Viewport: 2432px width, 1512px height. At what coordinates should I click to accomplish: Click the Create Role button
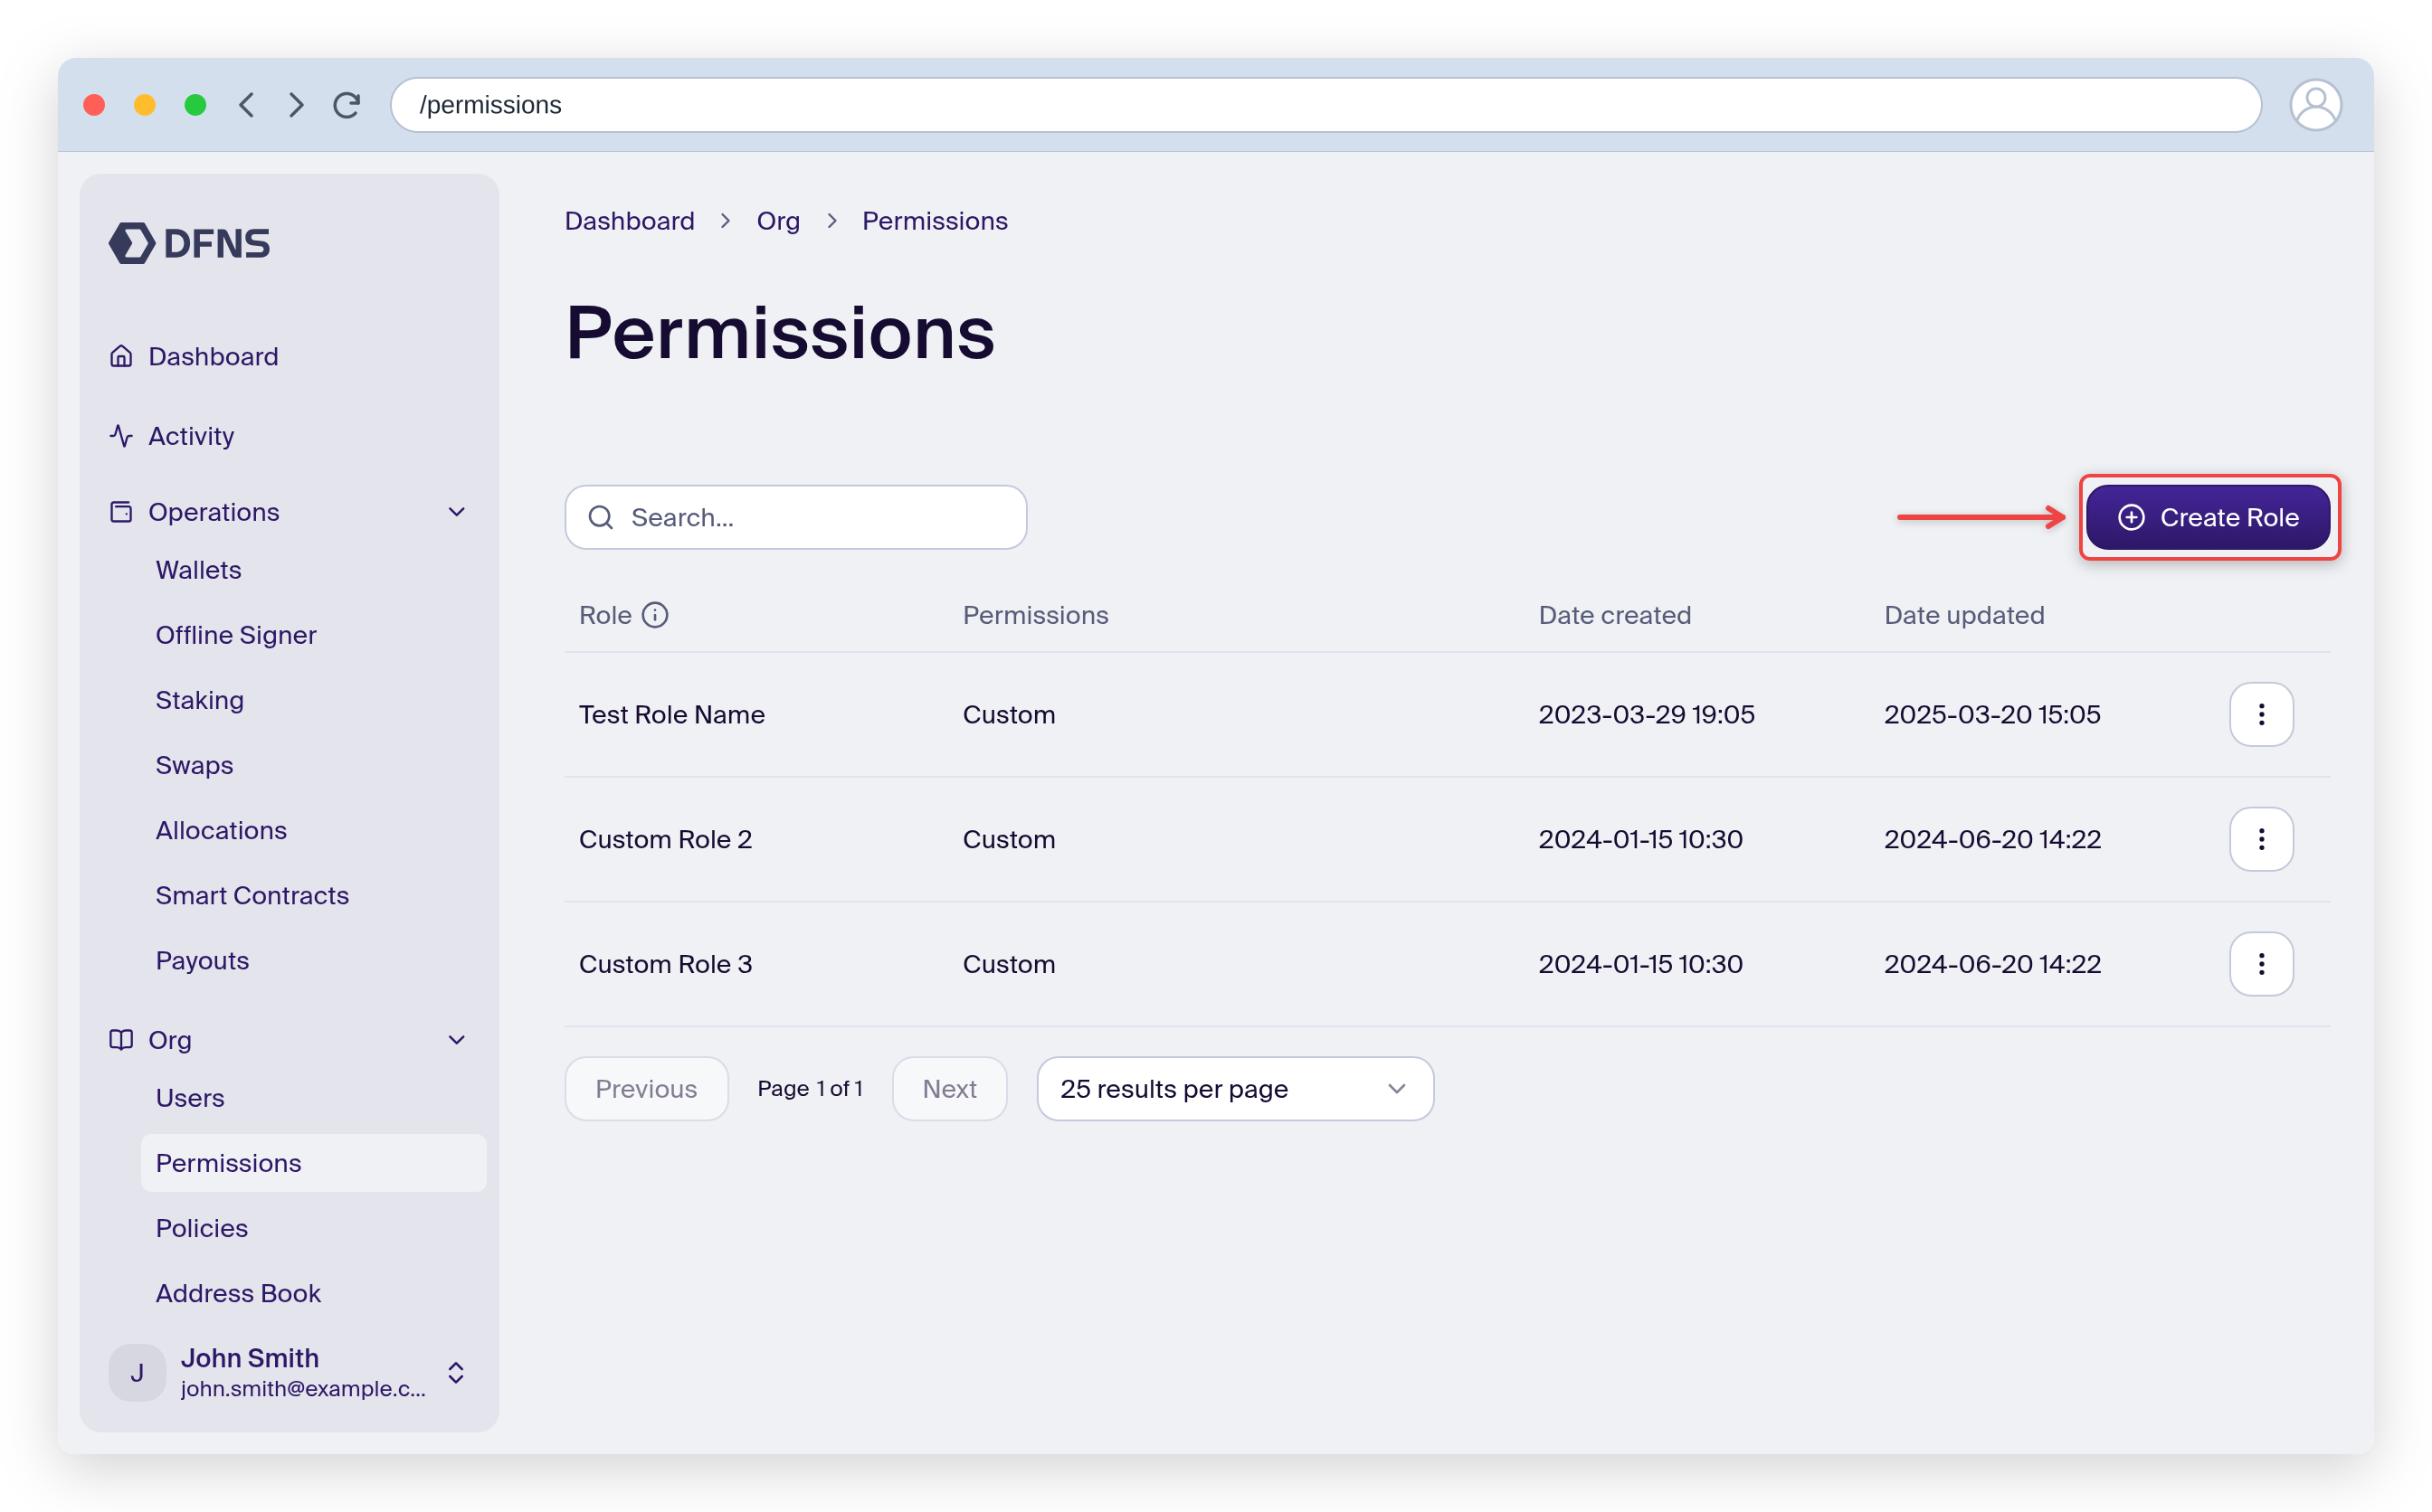[2208, 517]
